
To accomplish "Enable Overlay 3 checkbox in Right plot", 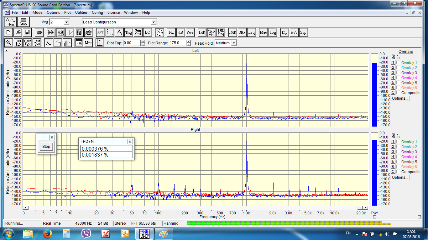I will coord(398,152).
